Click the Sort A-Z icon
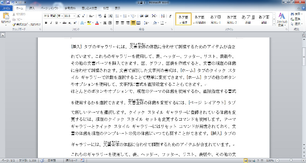 [163, 16]
